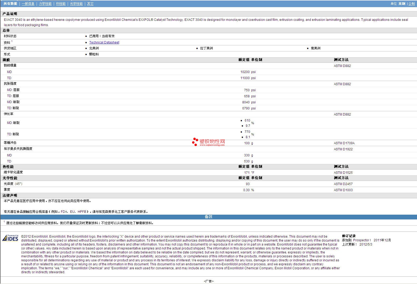This screenshot has width=417, height=284.
Task: Click the 广告 placeholder at page bottom
Action: 208,281
